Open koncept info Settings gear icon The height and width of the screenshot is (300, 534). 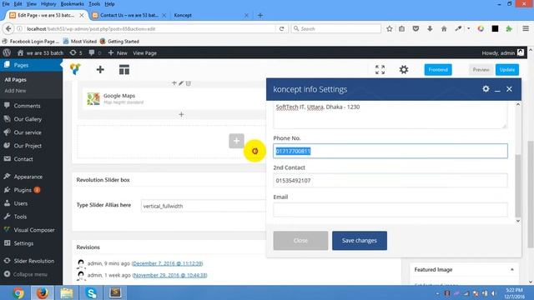[x=486, y=89]
